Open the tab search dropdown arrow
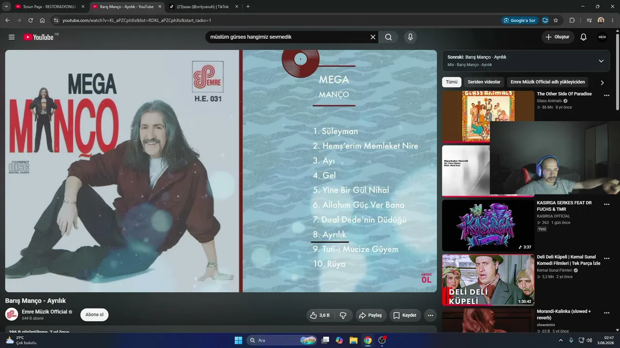Screen dimensions: 620x348 tap(6, 7)
